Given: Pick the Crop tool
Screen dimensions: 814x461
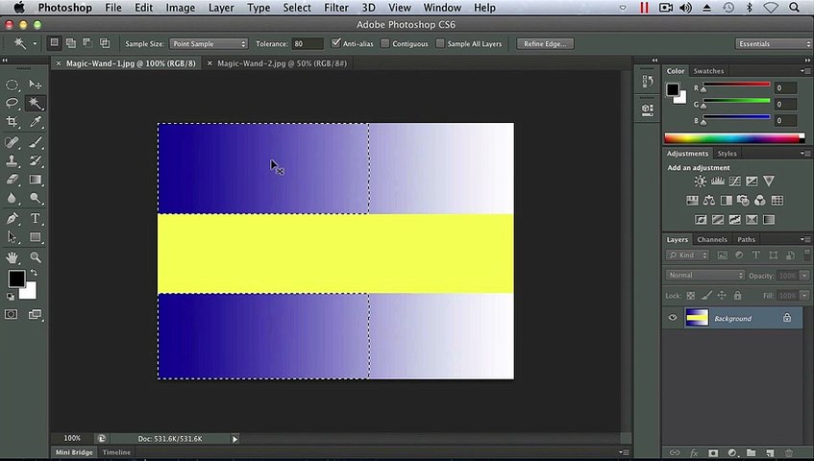Looking at the screenshot, I should click(12, 122).
